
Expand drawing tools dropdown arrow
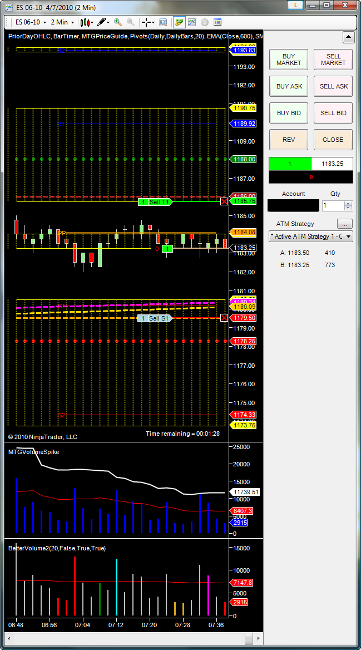108,22
